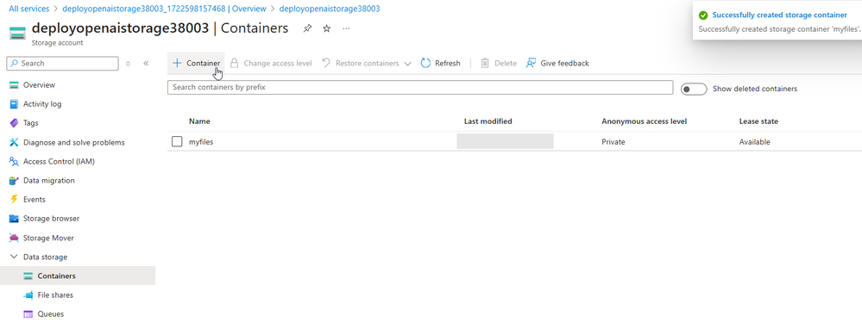Click the Refresh button label
The height and width of the screenshot is (322, 862).
click(x=448, y=63)
